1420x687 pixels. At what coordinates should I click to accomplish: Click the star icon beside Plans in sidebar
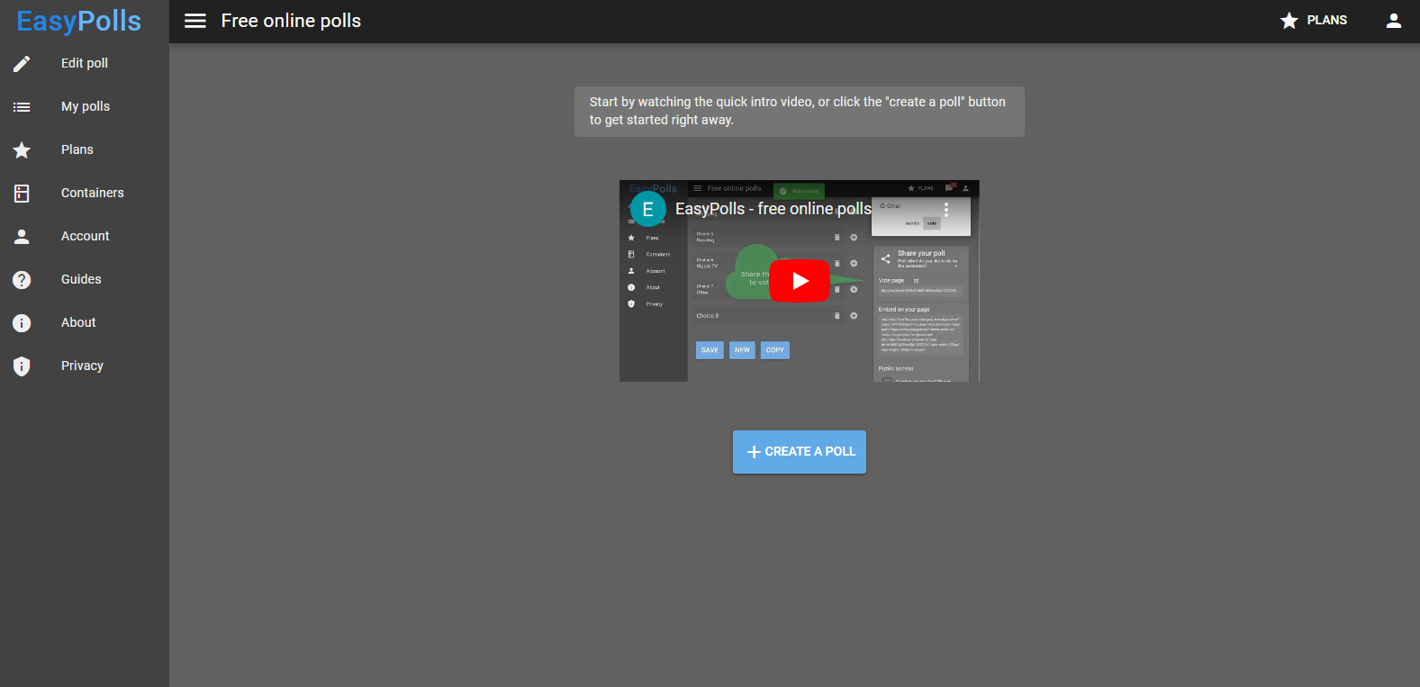[x=22, y=149]
